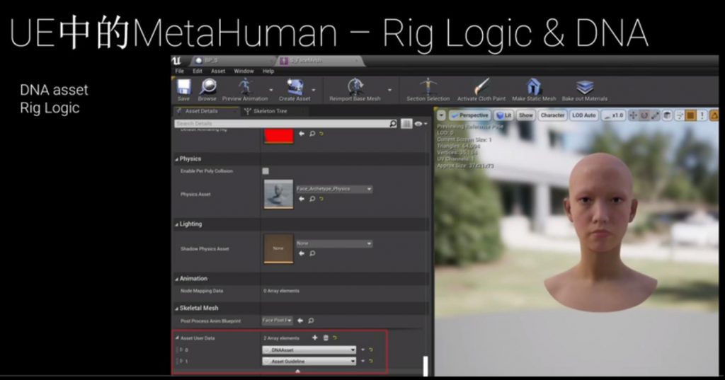Viewport: 725px width, 380px height.
Task: Reset DNAAsset element to default arrow
Action: (x=371, y=350)
